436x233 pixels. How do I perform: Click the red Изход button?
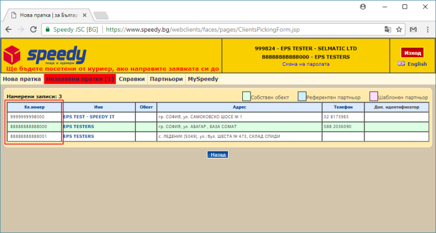tap(412, 53)
